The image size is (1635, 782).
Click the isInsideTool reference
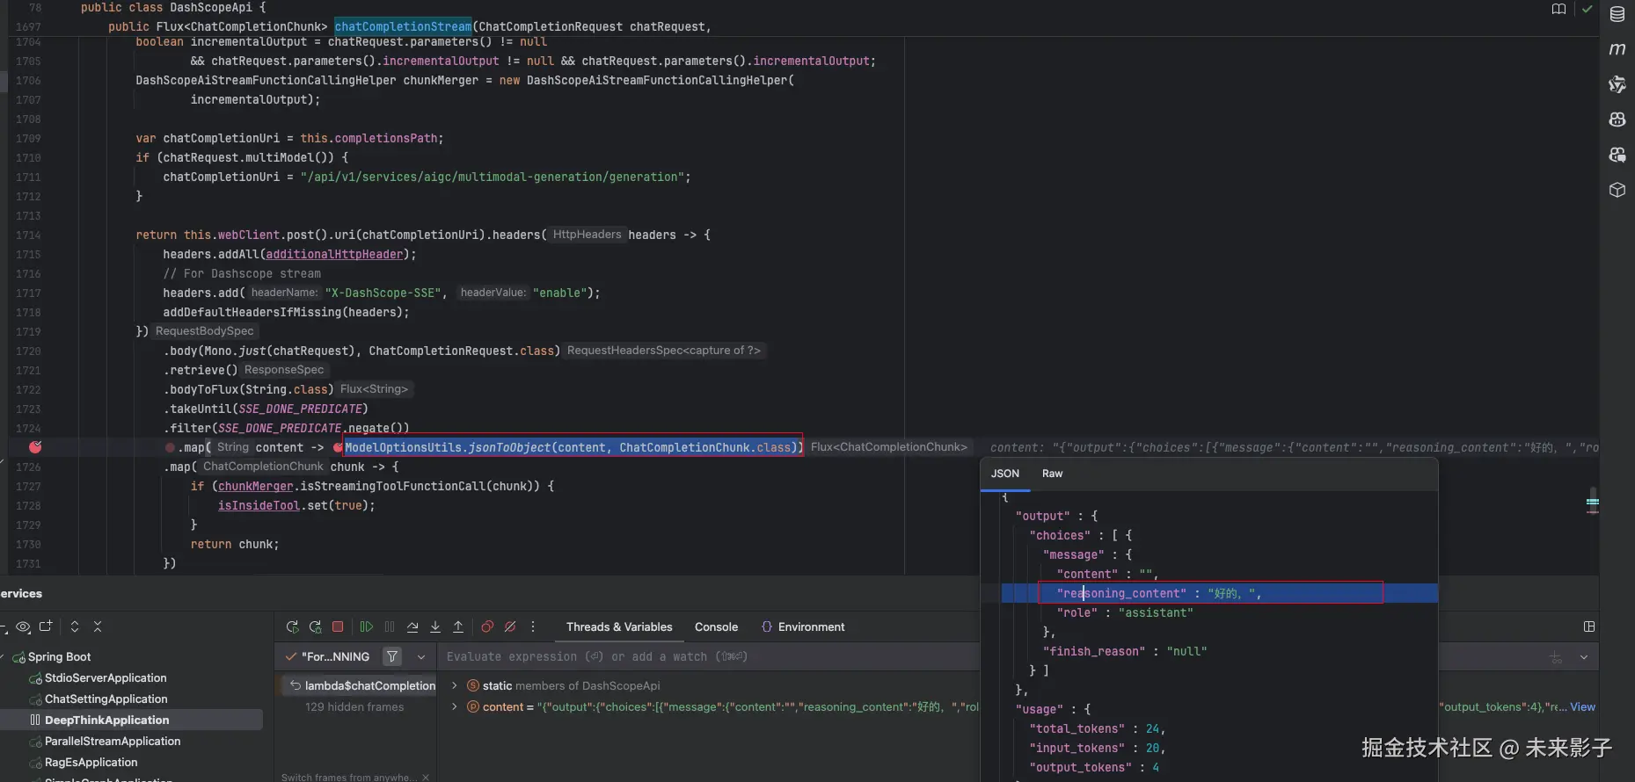pyautogui.click(x=259, y=505)
